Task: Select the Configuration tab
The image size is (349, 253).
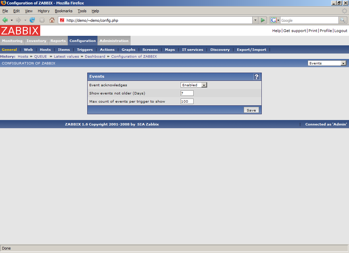Action: click(x=82, y=41)
